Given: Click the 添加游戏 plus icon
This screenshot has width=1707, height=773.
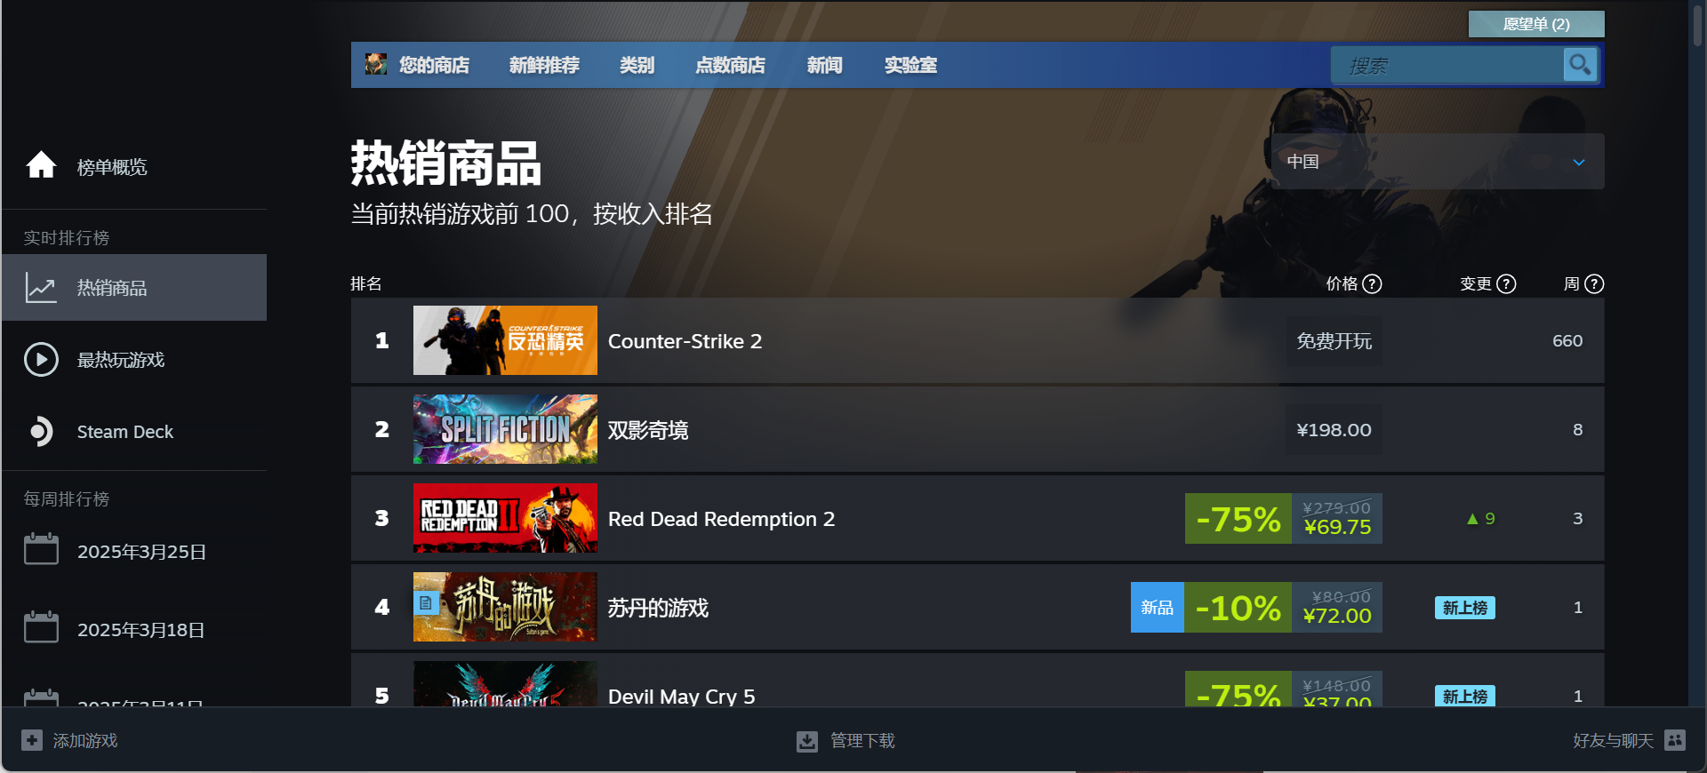Looking at the screenshot, I should coord(32,740).
